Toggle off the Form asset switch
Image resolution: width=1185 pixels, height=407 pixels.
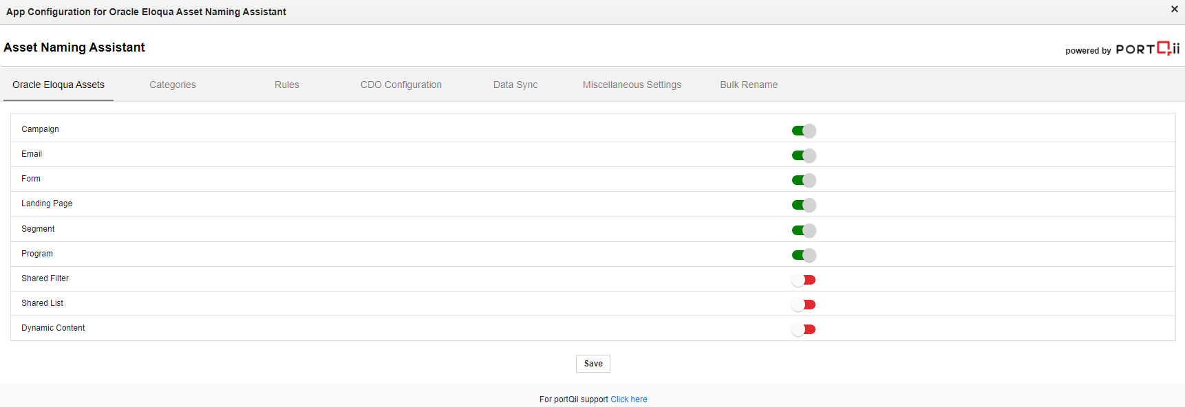click(803, 180)
